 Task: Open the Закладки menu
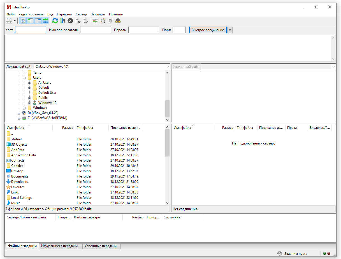pos(98,14)
